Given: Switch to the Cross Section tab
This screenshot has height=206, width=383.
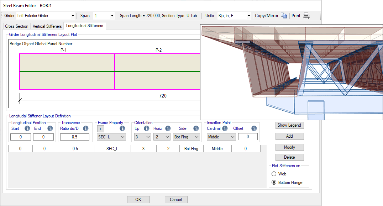Looking at the screenshot, I should 17,26.
